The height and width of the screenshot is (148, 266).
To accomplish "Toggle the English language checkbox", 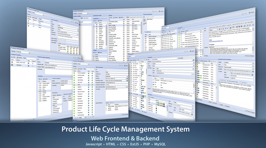I will click(94, 26).
